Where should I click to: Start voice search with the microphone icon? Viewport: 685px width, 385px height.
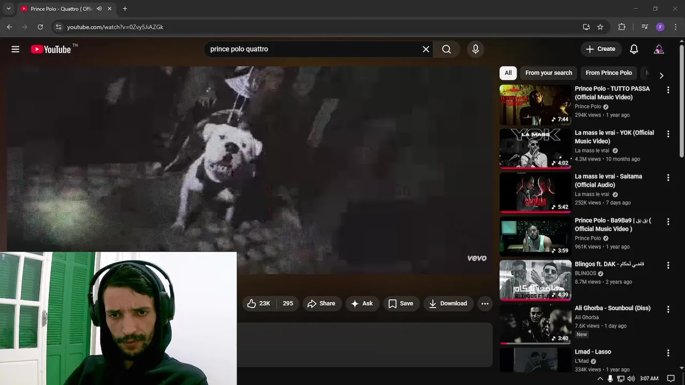pos(475,49)
